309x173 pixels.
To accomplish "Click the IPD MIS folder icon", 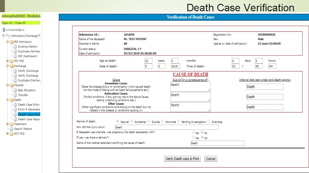I will coord(12,61).
